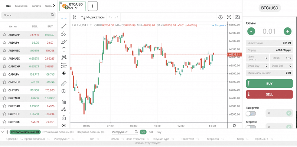Toggle the Take profit switch
297x147 pixels.
251,114
